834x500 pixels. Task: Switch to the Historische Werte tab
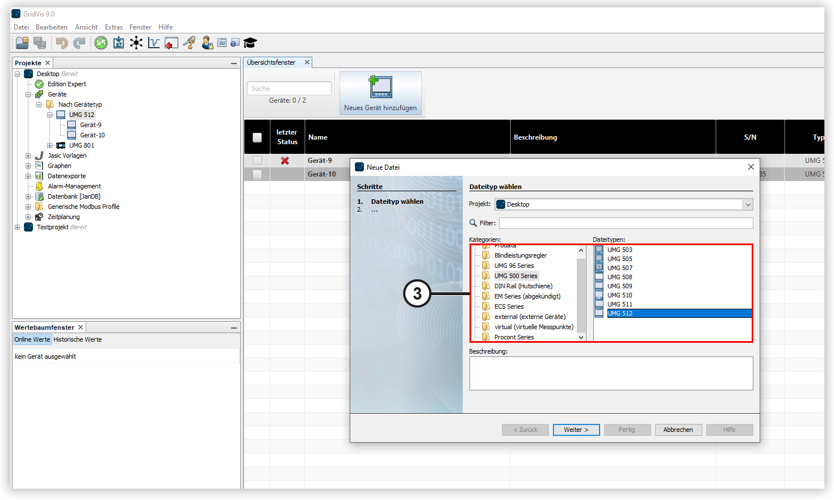(x=78, y=339)
